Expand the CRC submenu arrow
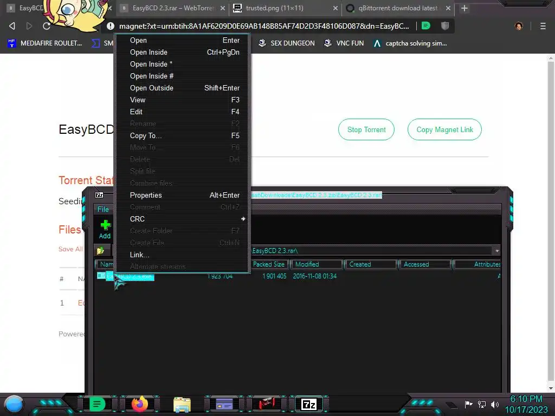 tap(243, 219)
